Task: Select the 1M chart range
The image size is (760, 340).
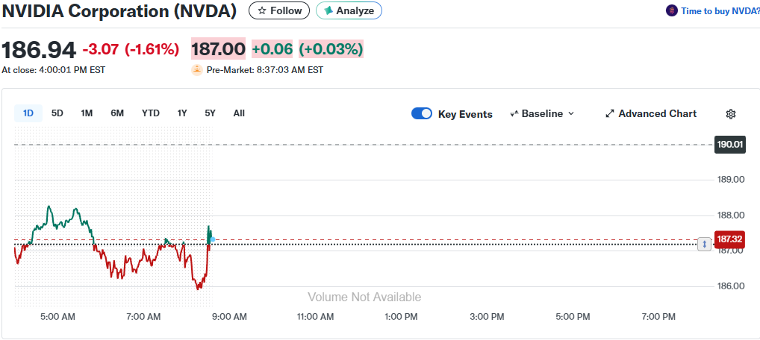Action: [87, 113]
